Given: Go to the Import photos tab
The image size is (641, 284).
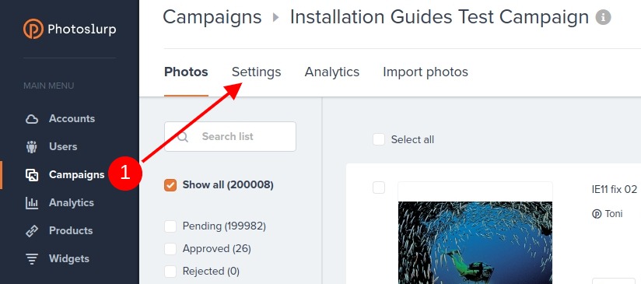Looking at the screenshot, I should tap(426, 72).
